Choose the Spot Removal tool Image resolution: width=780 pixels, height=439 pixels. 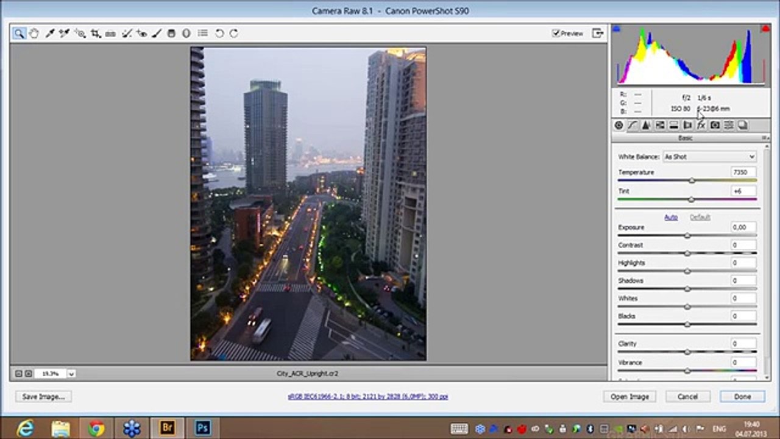coord(127,34)
